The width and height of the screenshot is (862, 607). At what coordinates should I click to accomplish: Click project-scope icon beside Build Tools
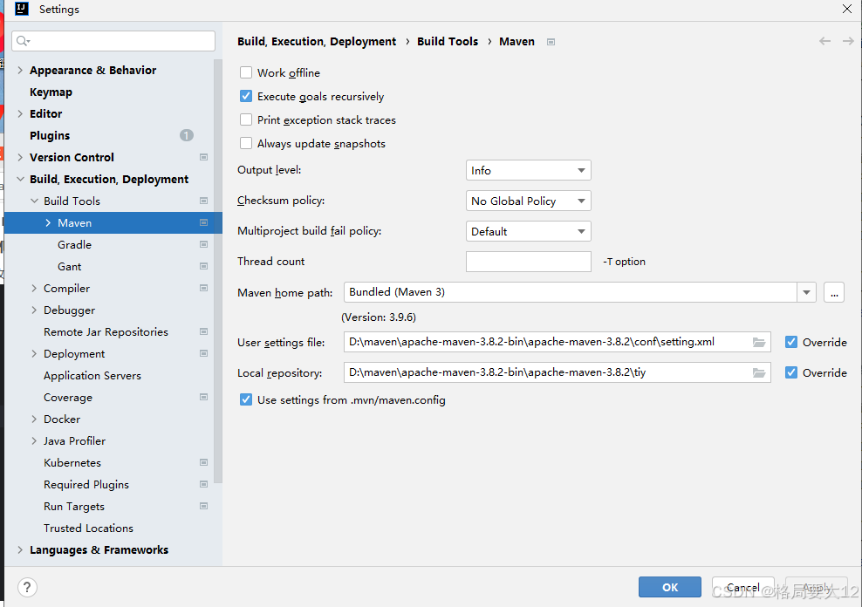[x=203, y=201]
